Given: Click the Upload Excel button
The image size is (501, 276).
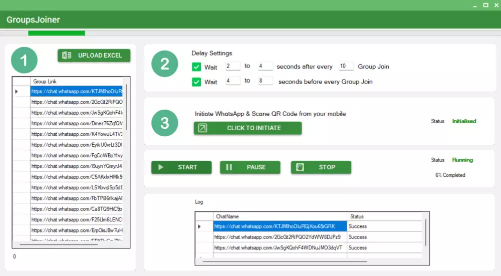Looking at the screenshot, I should (94, 55).
